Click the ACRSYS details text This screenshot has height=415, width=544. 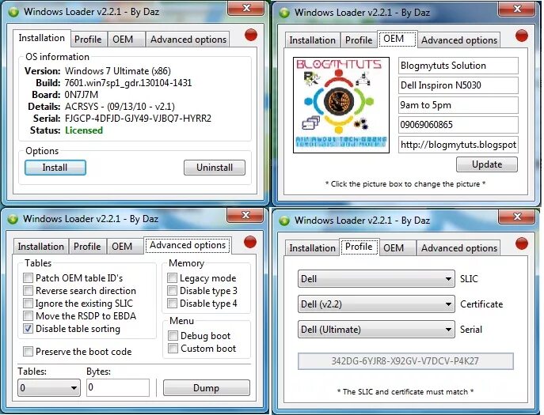(120, 107)
